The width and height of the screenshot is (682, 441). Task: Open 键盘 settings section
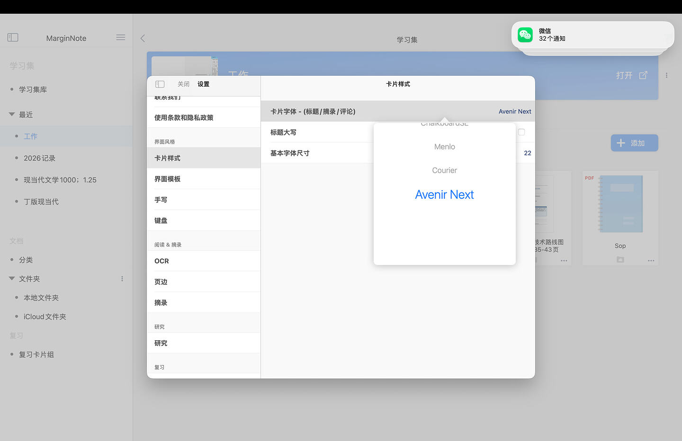pyautogui.click(x=204, y=220)
